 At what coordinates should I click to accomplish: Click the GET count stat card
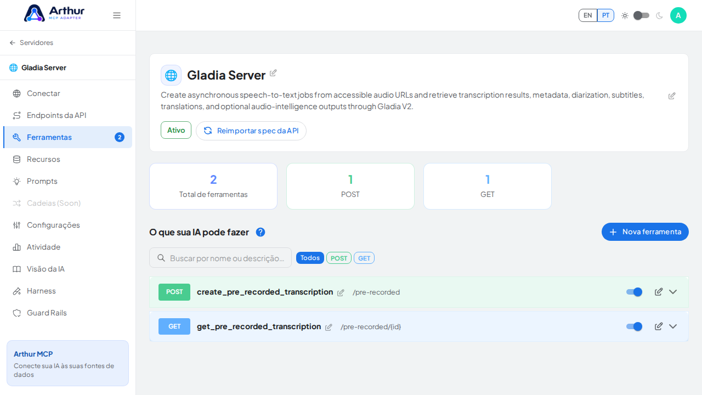(488, 186)
